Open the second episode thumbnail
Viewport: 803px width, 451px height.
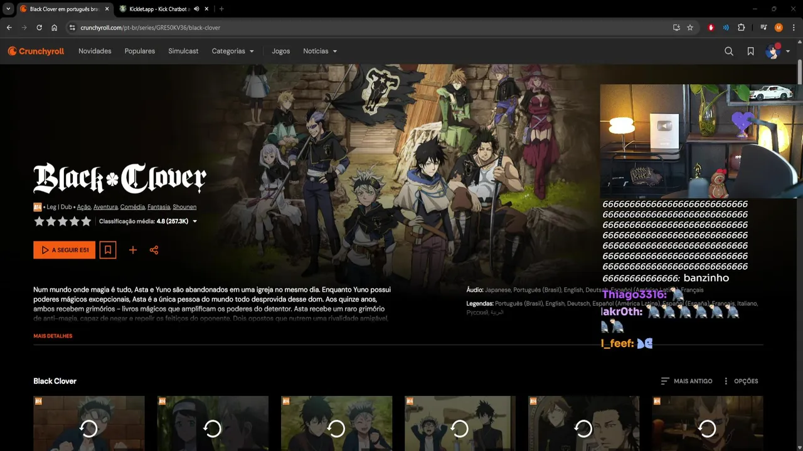[x=213, y=423]
